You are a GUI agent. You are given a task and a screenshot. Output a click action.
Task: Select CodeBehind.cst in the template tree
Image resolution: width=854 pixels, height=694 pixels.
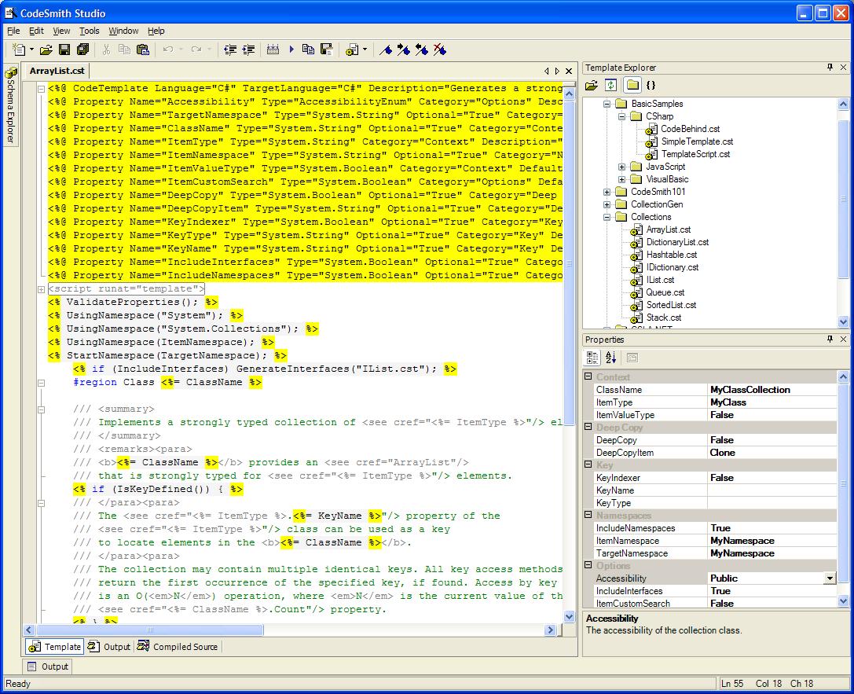[690, 129]
